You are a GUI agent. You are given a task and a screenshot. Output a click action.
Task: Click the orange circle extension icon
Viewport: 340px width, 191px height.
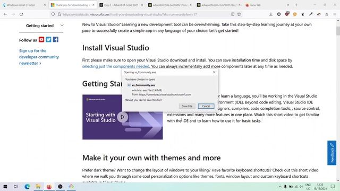tap(295, 14)
